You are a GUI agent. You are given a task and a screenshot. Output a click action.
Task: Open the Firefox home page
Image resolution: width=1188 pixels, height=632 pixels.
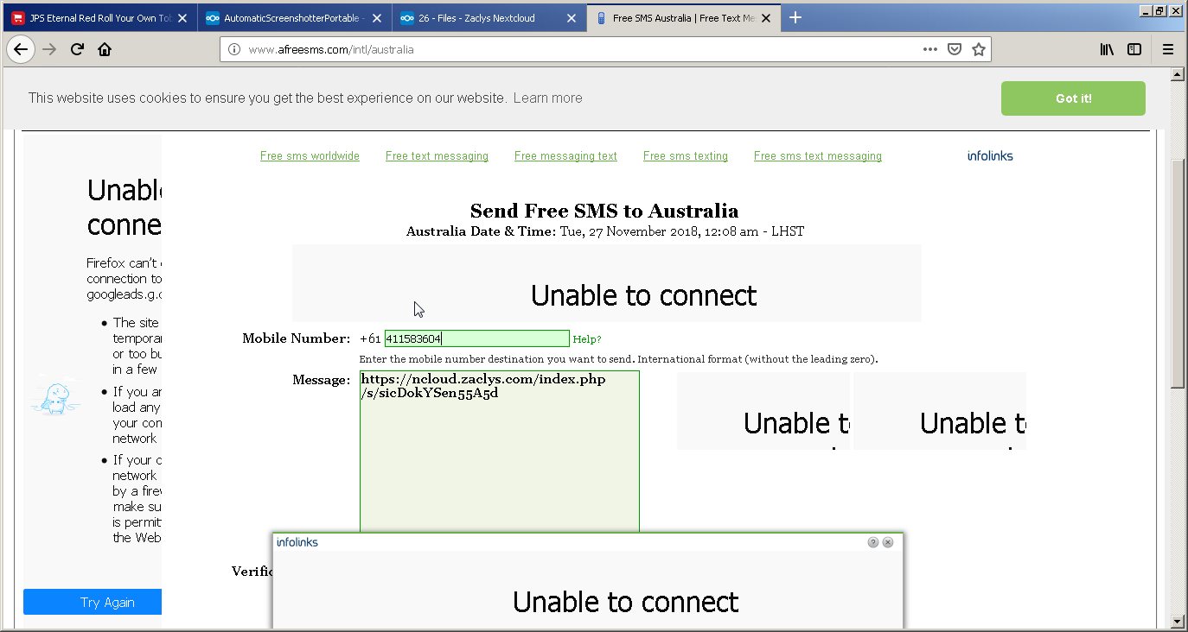coord(105,49)
